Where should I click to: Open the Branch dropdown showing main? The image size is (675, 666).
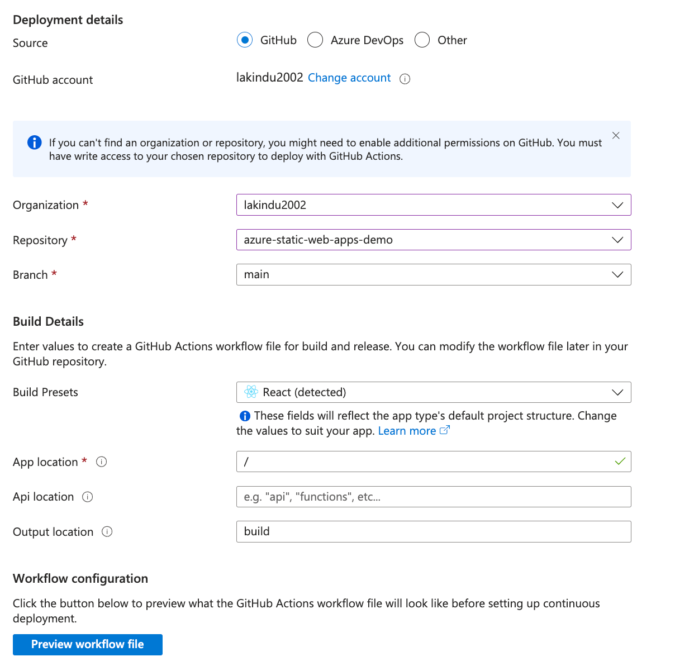(434, 275)
